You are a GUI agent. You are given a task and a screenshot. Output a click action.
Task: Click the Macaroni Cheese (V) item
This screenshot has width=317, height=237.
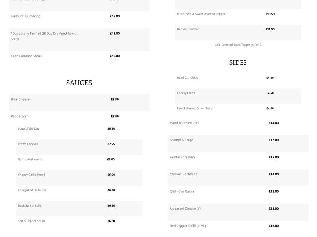185,209
